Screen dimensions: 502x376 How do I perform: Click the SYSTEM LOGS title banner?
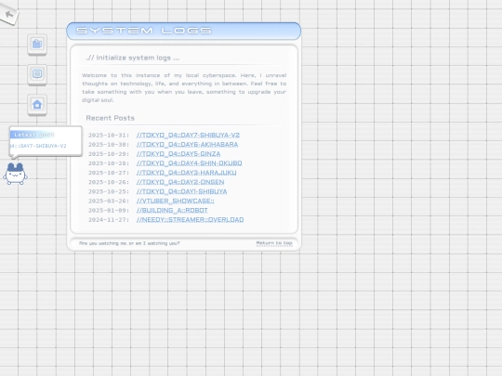pyautogui.click(x=183, y=31)
